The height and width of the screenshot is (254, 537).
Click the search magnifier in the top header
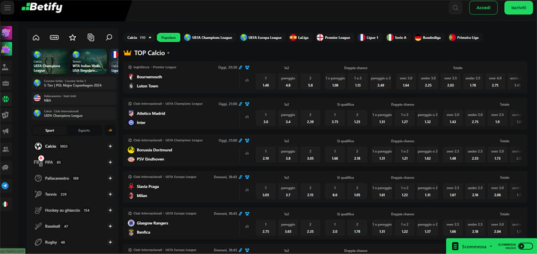coord(455,8)
